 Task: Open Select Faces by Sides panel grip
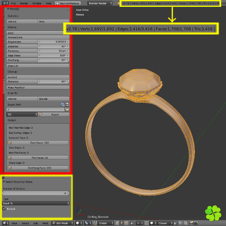pyautogui.click(x=68, y=182)
